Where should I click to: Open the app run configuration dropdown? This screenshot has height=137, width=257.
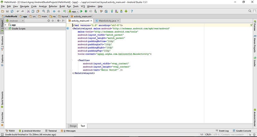(x=73, y=11)
